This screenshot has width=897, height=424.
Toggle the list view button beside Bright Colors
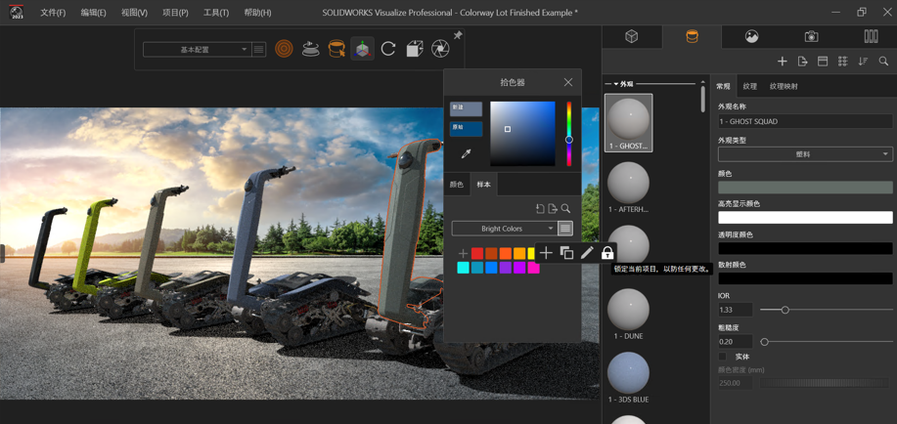click(565, 229)
